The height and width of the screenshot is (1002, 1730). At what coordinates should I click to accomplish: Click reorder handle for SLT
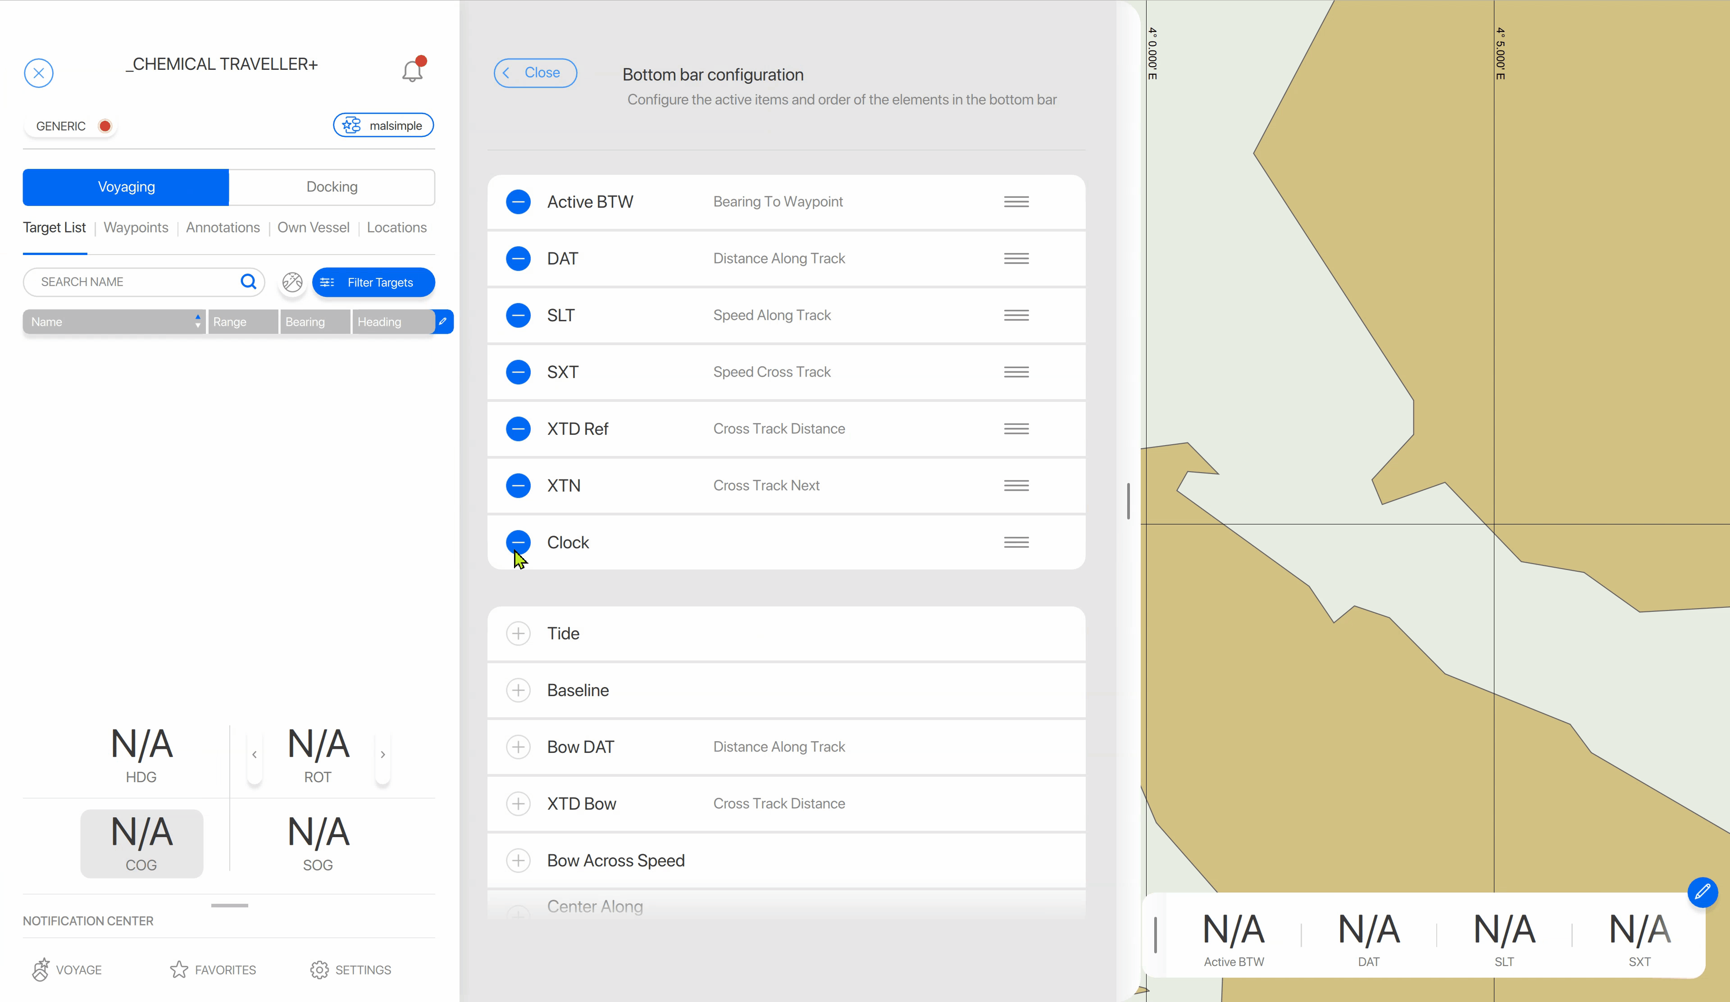[1016, 316]
